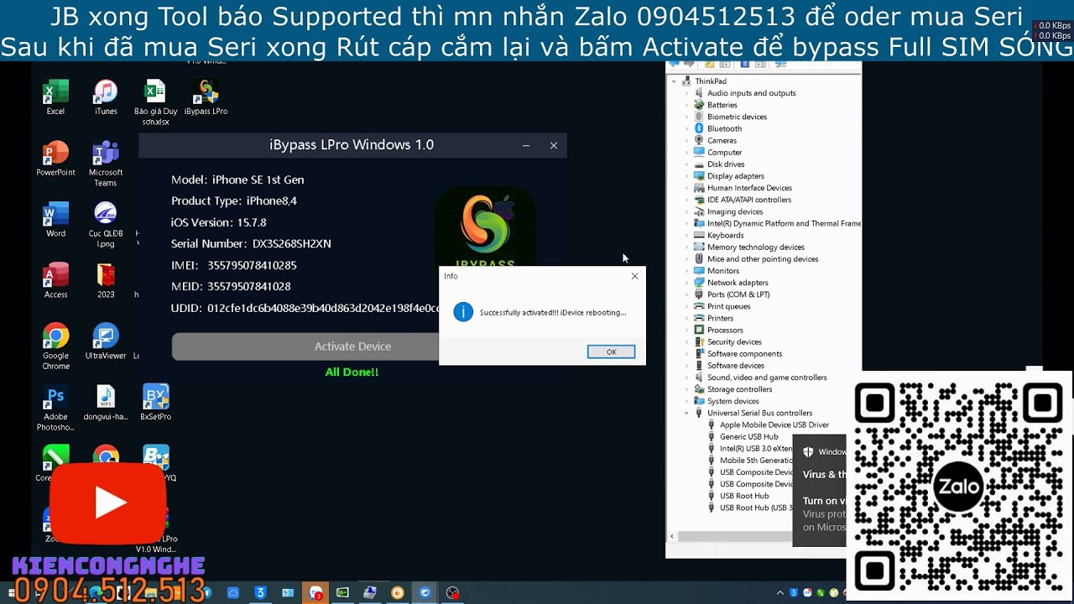Screen dimensions: 1074x604
Task: Expand the Network adapters category
Action: 686,283
